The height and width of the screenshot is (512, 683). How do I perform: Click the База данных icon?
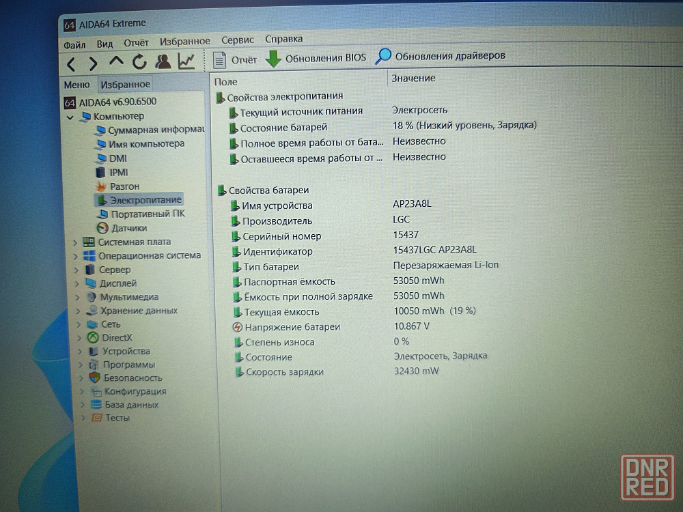coord(96,404)
